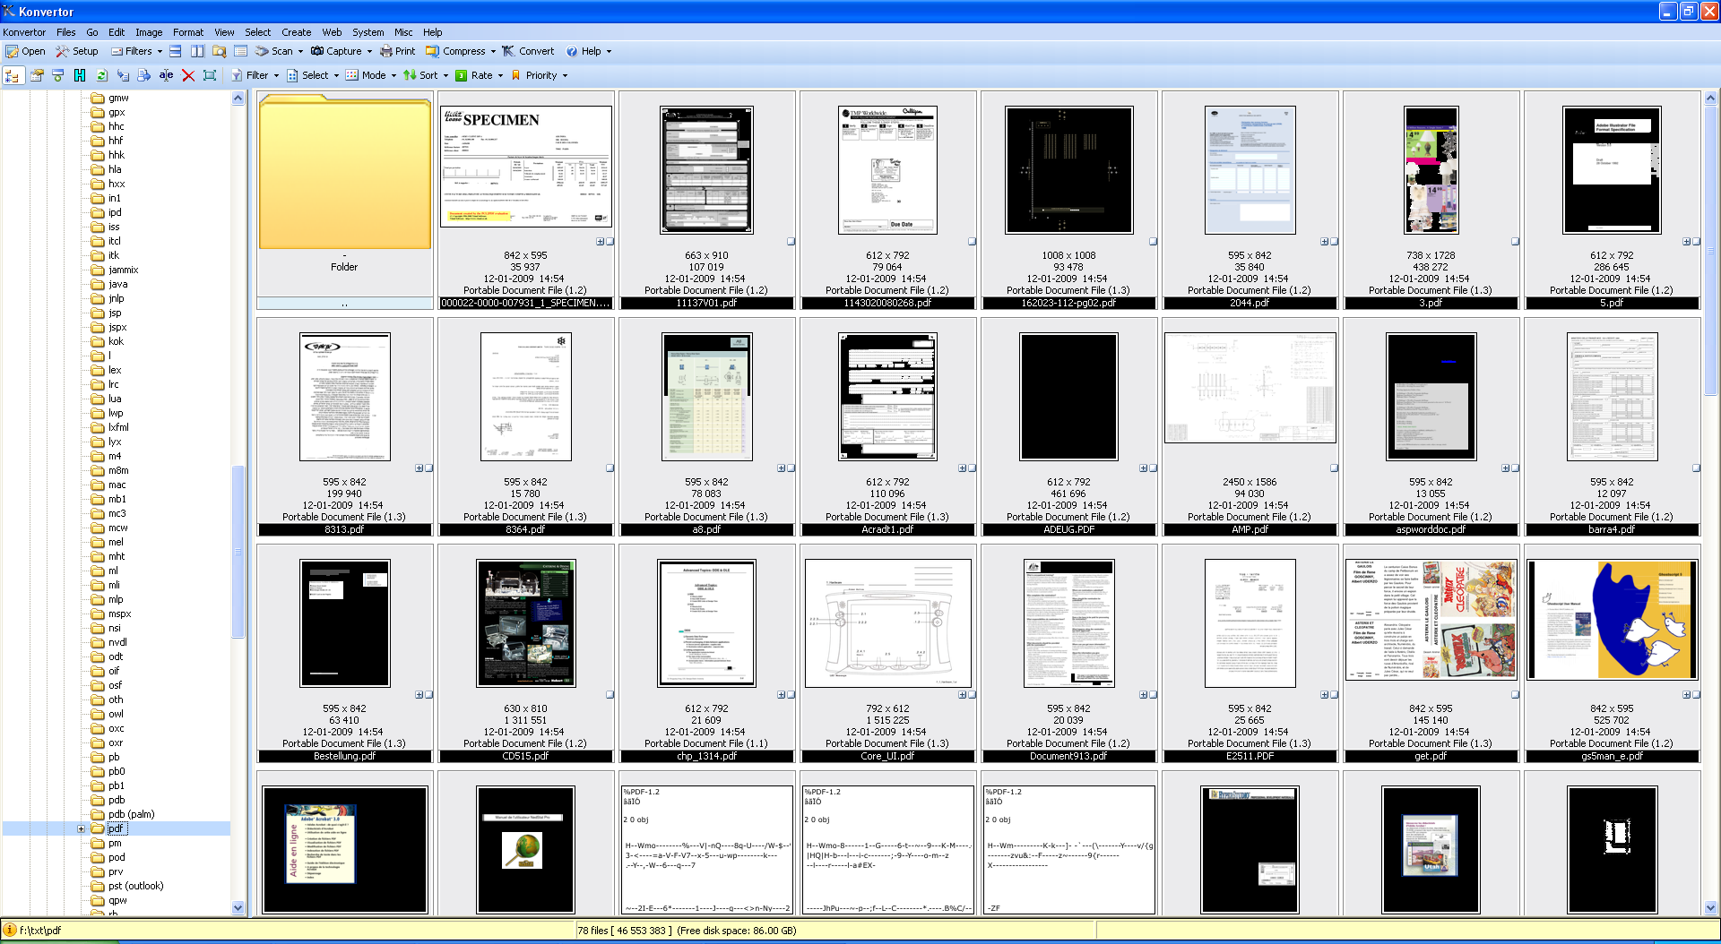Screen dimensions: 1721x944
Task: Click the folder tree scroll down arrow
Action: 238,907
